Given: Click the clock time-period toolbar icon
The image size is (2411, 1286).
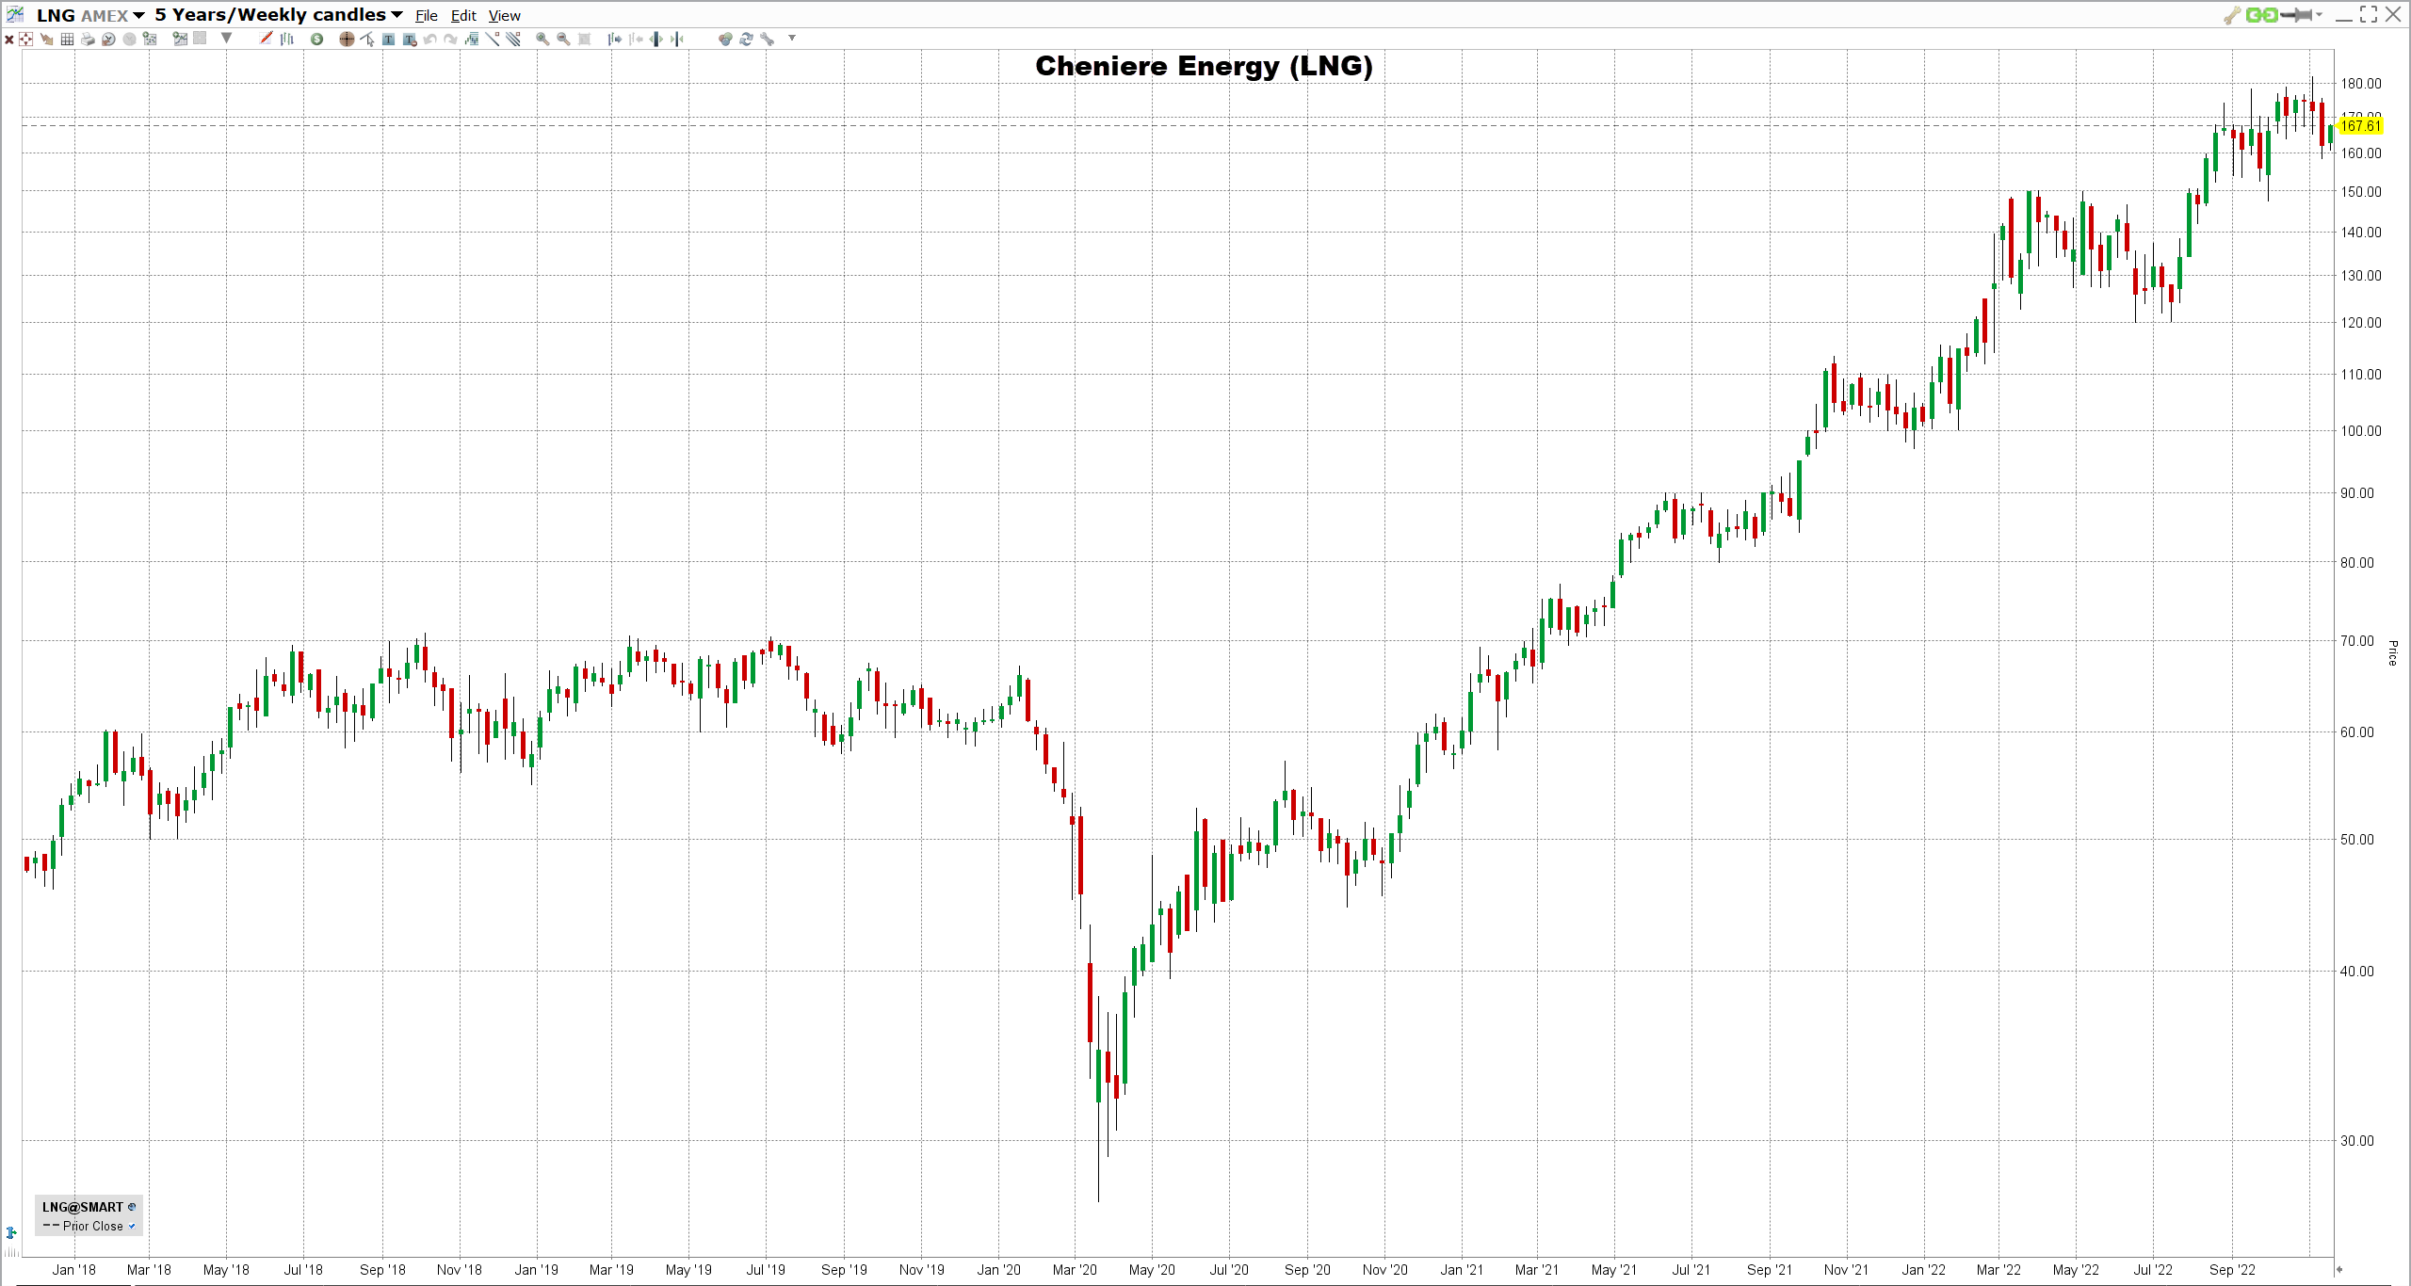Looking at the screenshot, I should click(x=108, y=39).
